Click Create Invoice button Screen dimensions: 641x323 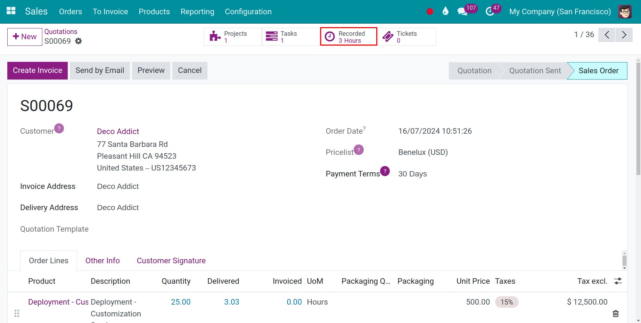[38, 71]
